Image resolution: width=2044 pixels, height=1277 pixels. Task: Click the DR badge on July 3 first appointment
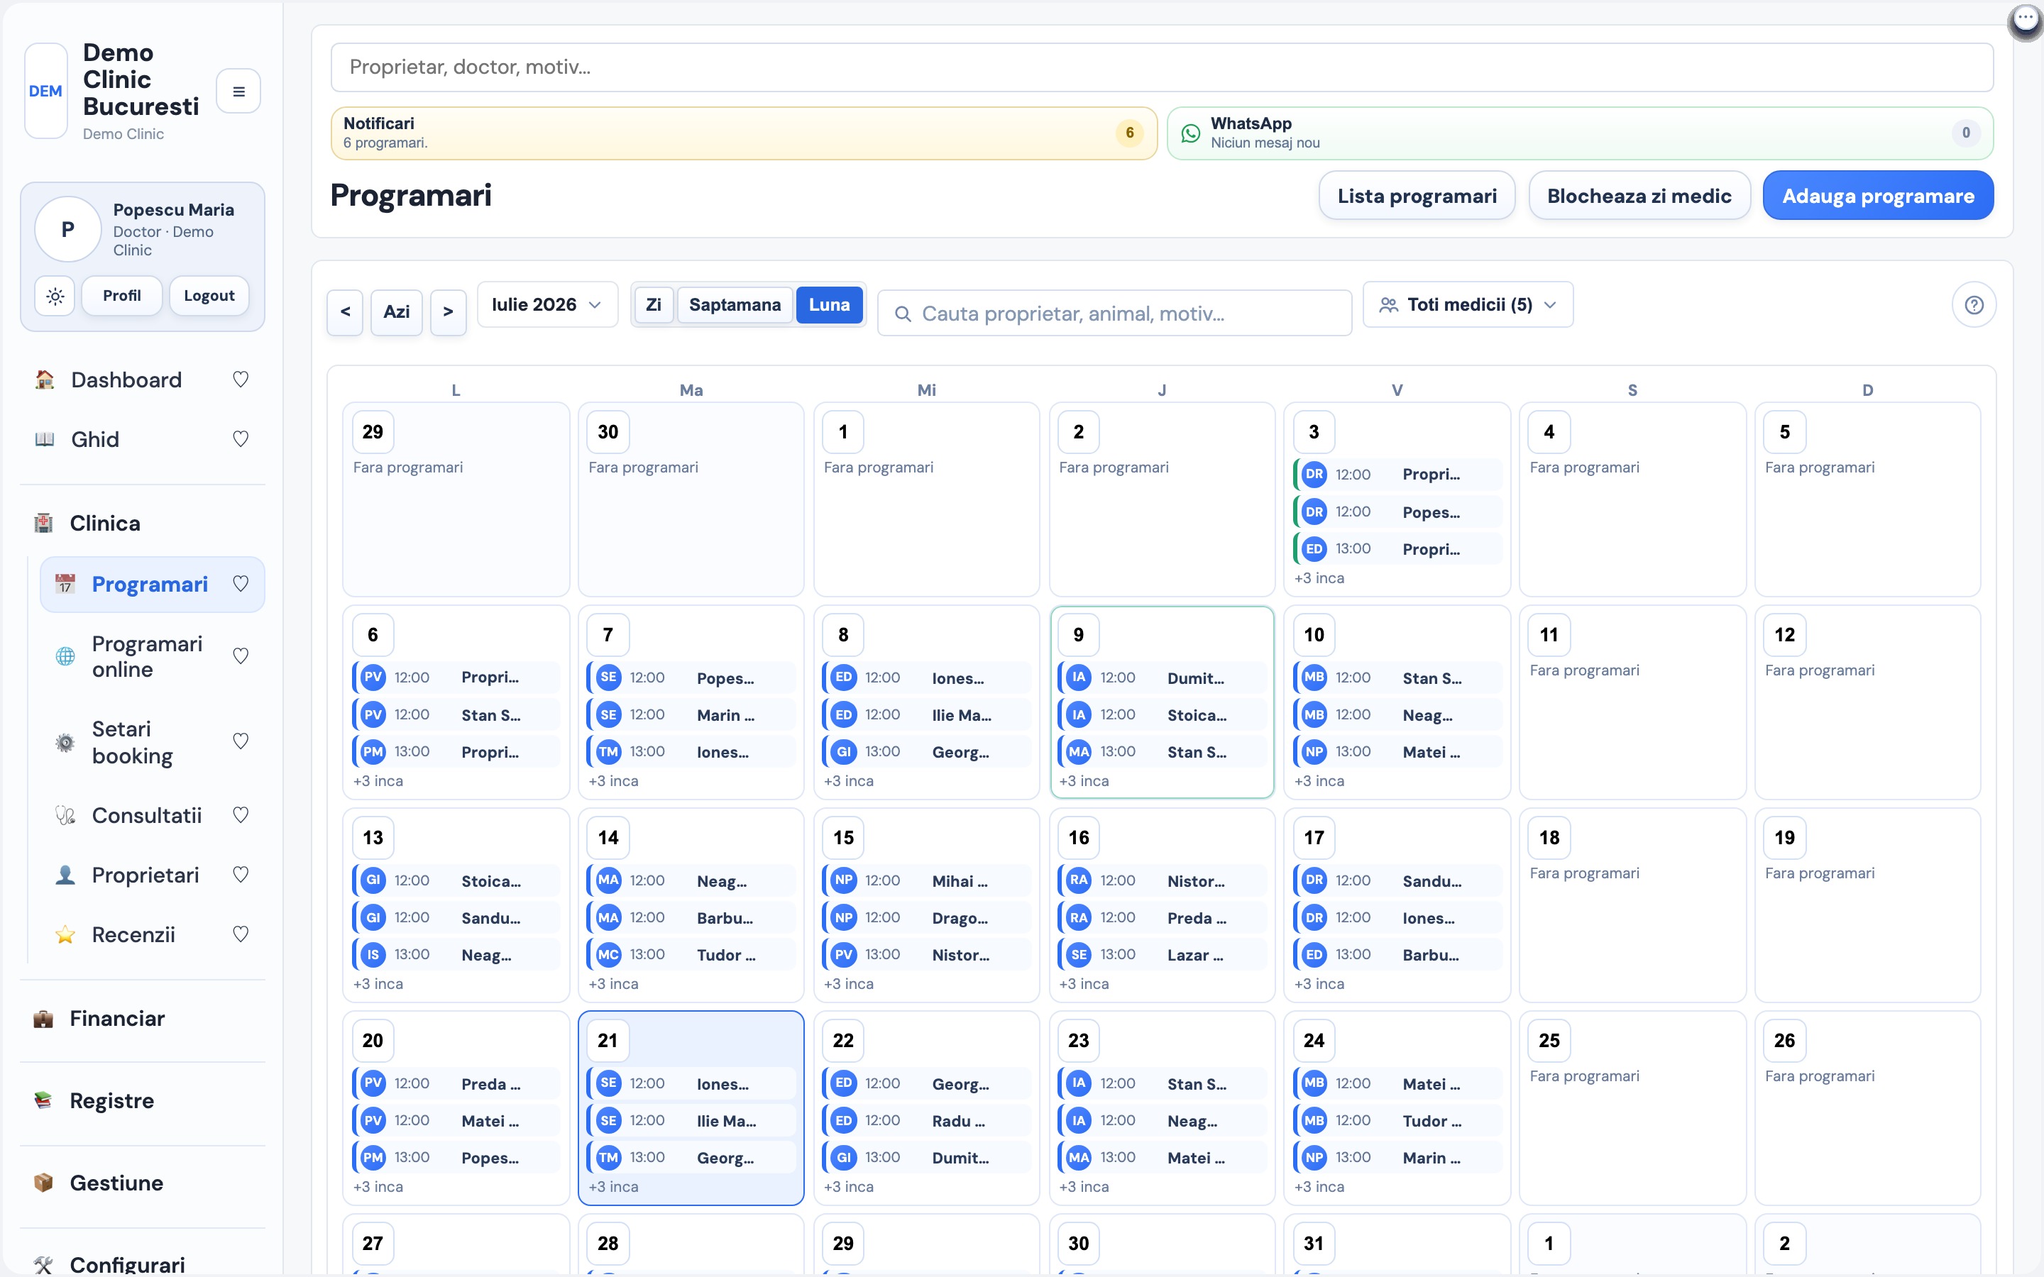click(1314, 475)
